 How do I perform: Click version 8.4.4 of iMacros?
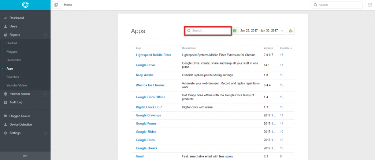(x=267, y=85)
